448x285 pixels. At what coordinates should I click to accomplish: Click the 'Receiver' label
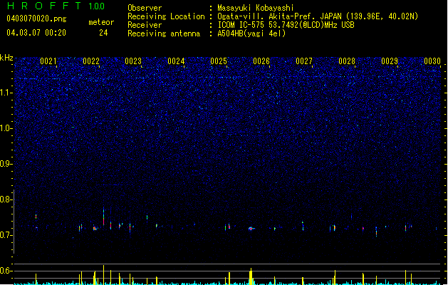click(145, 25)
